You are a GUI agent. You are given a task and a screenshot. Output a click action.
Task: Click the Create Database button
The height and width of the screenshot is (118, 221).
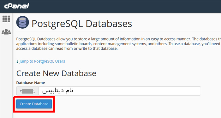click(x=34, y=104)
